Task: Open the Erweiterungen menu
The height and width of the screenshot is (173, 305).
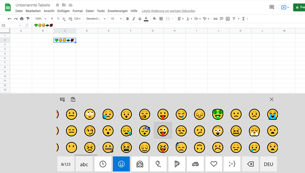Action: click(x=118, y=11)
